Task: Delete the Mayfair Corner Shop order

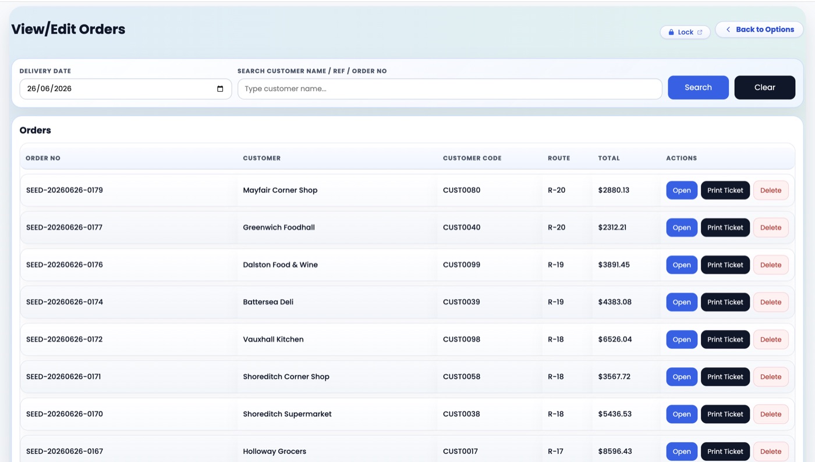Action: click(771, 191)
